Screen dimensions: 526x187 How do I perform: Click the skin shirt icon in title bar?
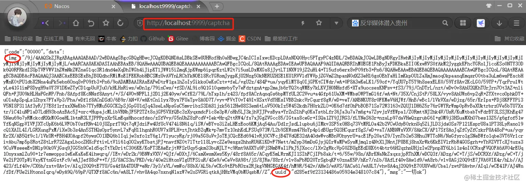pyautogui.click(x=489, y=6)
